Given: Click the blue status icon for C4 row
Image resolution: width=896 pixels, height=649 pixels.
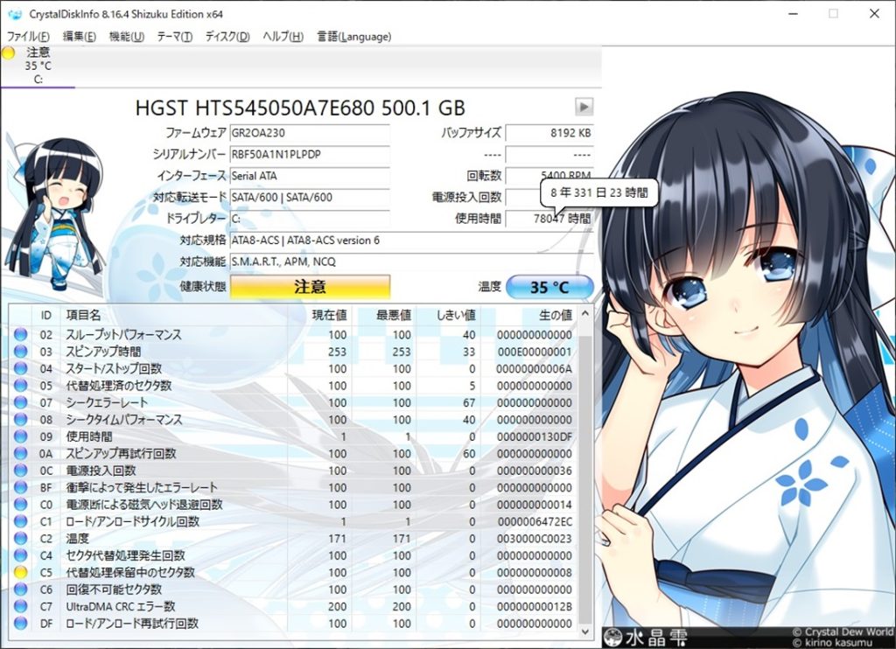Looking at the screenshot, I should point(21,555).
